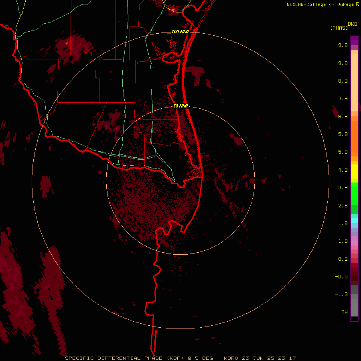Click the 0.2 value on the legend

[x=343, y=259]
